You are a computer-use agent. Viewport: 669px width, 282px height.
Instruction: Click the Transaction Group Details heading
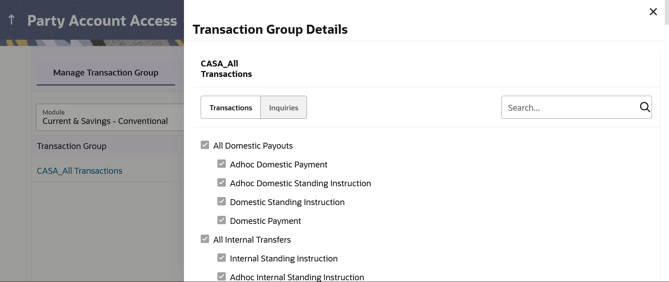pyautogui.click(x=270, y=30)
